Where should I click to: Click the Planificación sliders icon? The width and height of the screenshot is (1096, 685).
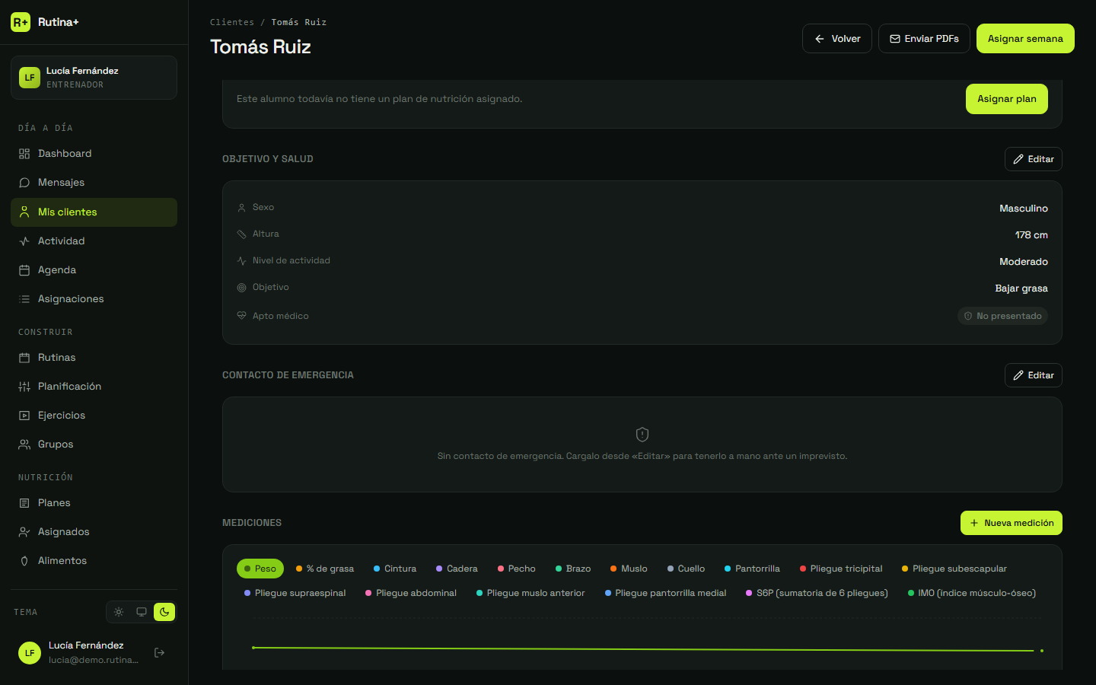[x=24, y=387]
